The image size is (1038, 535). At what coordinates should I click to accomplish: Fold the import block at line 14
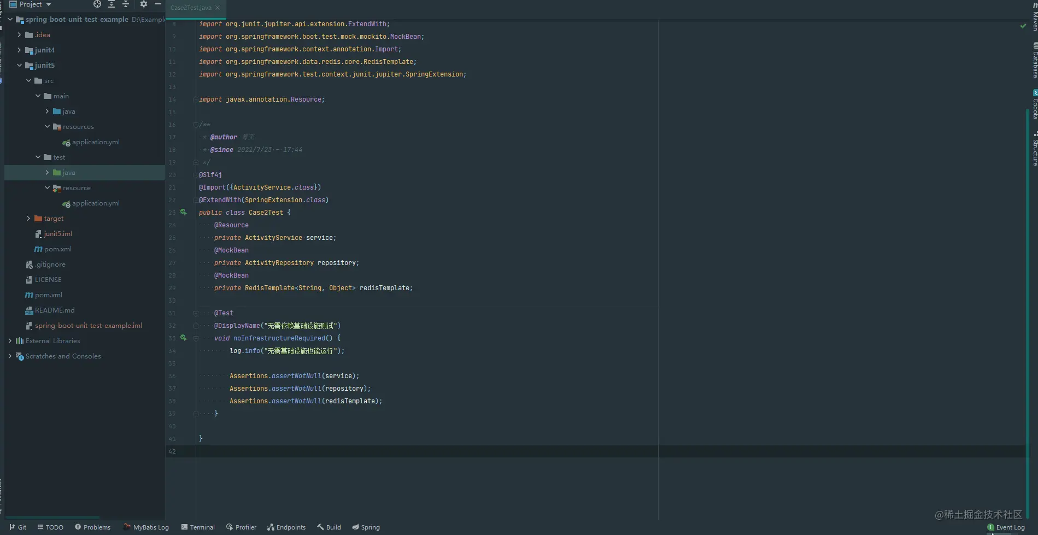[x=196, y=99]
